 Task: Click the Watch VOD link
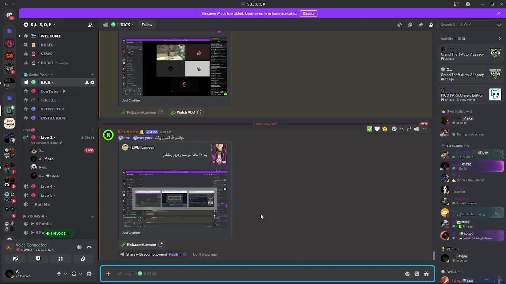(x=186, y=112)
